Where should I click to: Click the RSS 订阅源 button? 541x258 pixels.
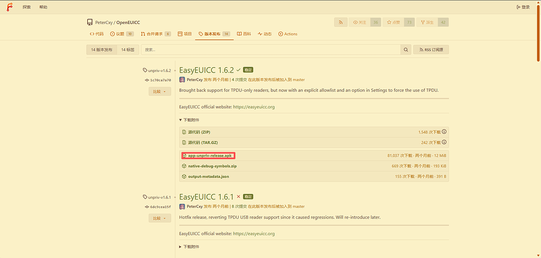431,50
